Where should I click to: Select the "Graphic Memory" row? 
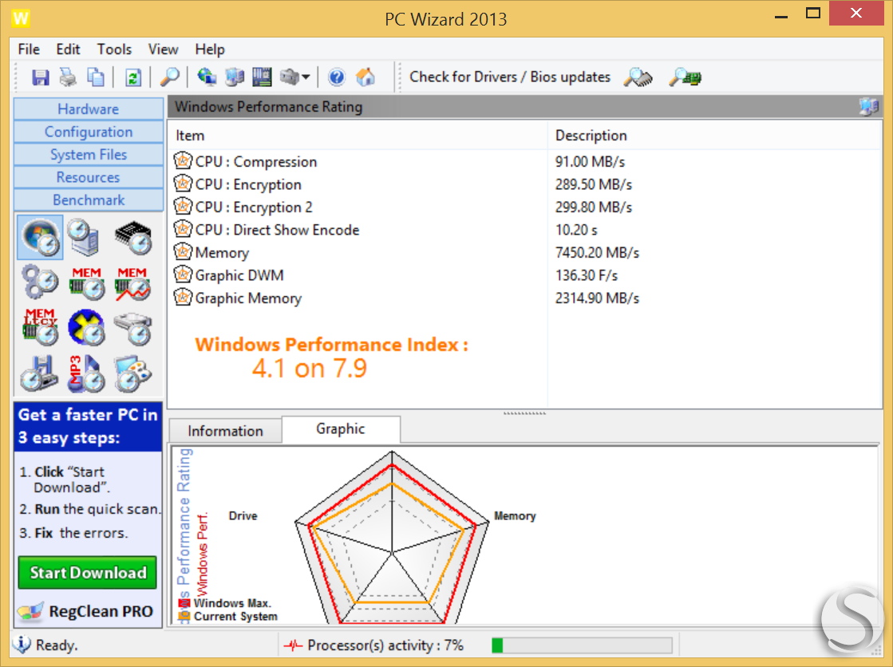[525, 298]
